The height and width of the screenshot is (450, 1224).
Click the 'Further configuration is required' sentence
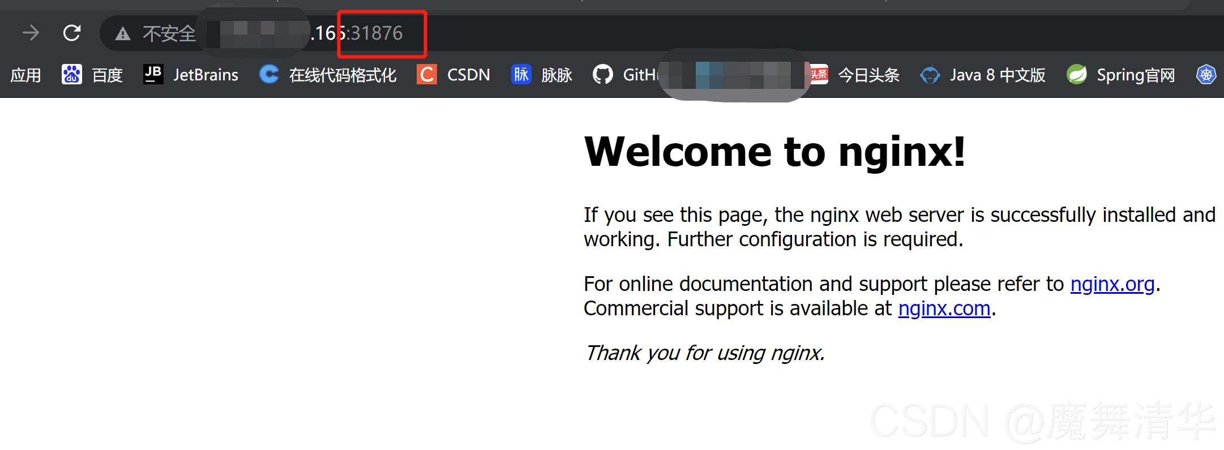815,239
